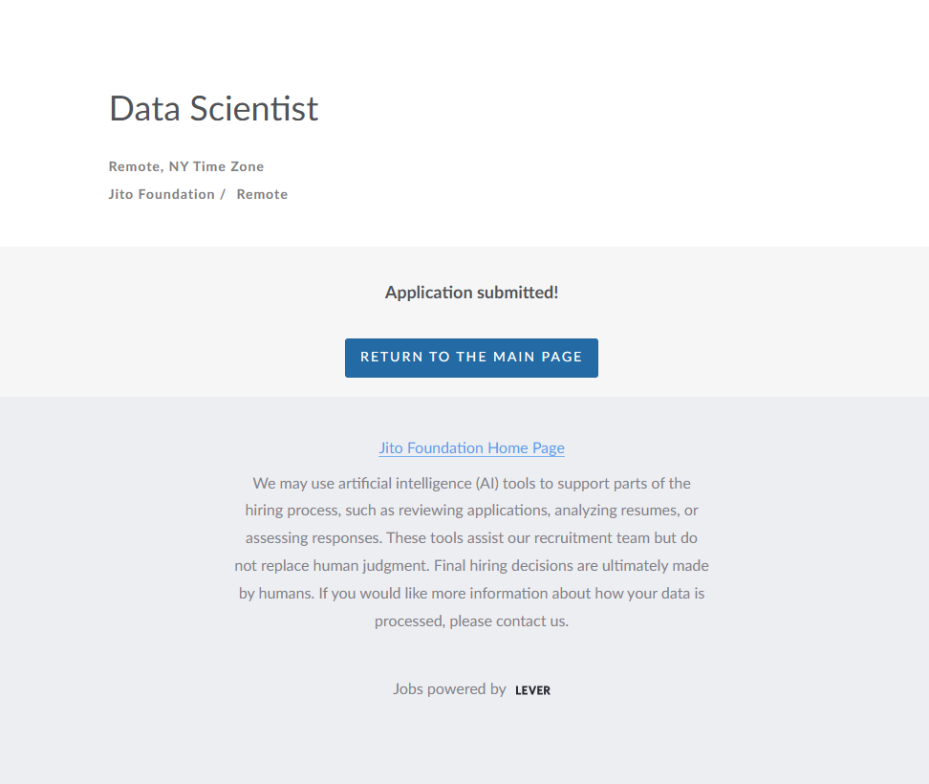Viewport: 929px width, 784px height.
Task: Click the Data Scientist job title heading
Action: [x=213, y=108]
